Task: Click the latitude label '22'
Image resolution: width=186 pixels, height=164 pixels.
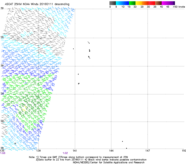Action: [2, 121]
